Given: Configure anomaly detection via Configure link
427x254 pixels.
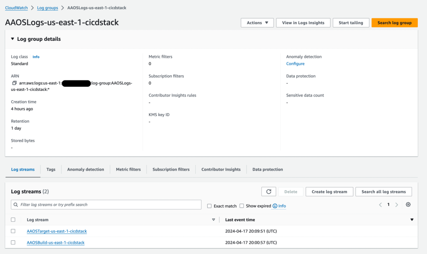Looking at the screenshot, I should (x=295, y=64).
